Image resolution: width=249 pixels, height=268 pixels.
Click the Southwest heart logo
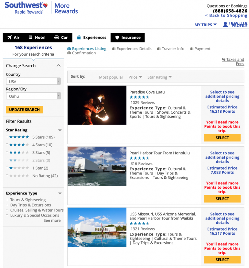(45, 5)
